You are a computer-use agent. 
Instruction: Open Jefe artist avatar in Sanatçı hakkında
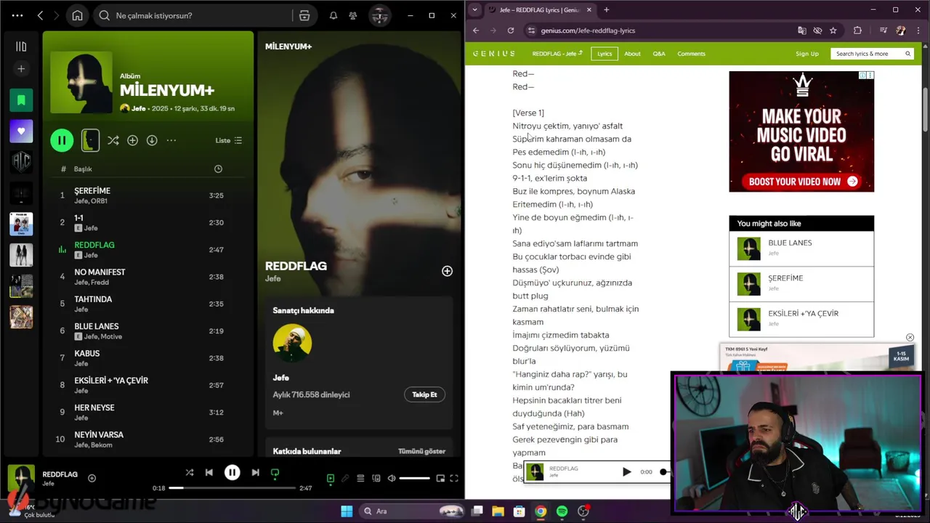tap(292, 343)
